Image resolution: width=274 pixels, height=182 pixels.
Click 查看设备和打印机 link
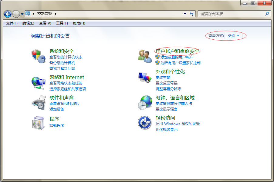pyautogui.click(x=64, y=103)
